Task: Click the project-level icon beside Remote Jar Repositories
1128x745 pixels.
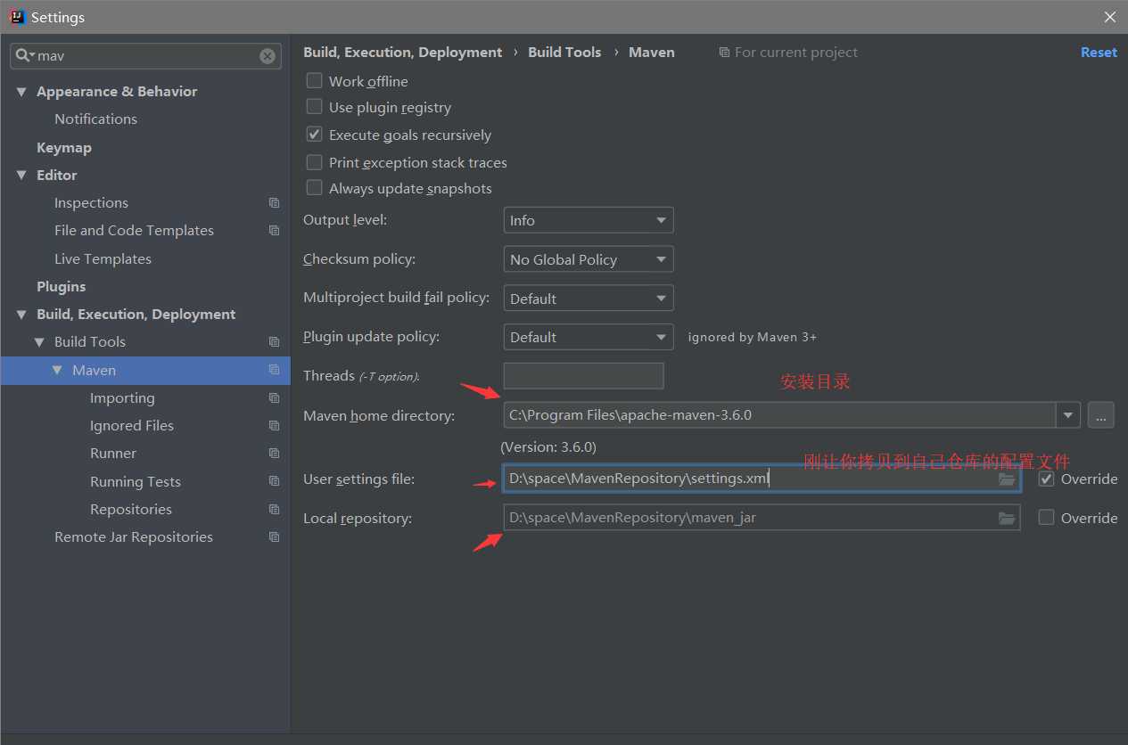Action: tap(274, 537)
